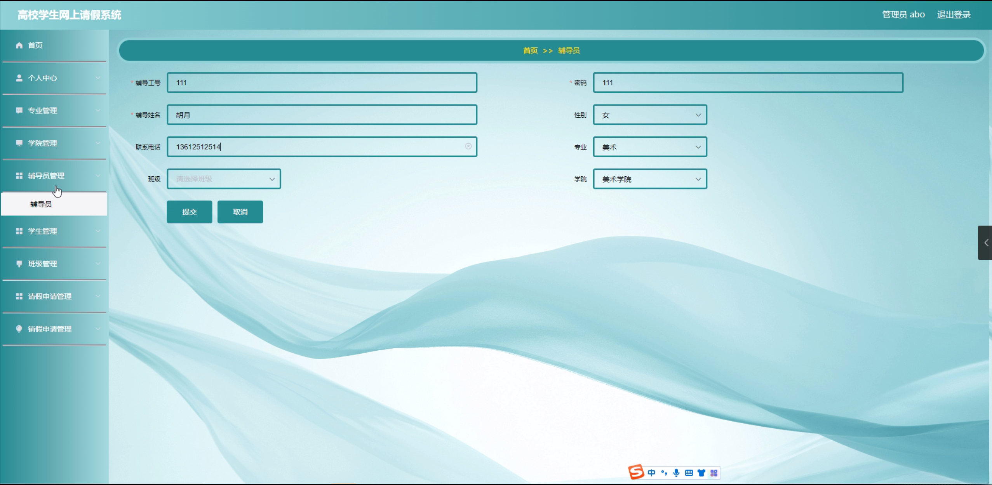Click the chat icon beside 专业管理
The height and width of the screenshot is (485, 992).
(19, 111)
